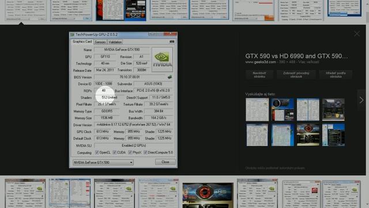Click the Subvendor value 'ASUS (1043)'
Image resolution: width=369 pixels, height=208 pixels.
153,84
